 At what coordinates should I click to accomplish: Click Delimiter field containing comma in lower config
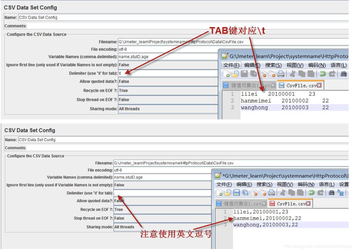[162, 193]
